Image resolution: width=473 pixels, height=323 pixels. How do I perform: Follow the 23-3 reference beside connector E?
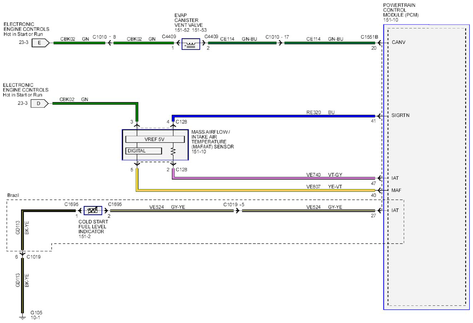(24, 42)
